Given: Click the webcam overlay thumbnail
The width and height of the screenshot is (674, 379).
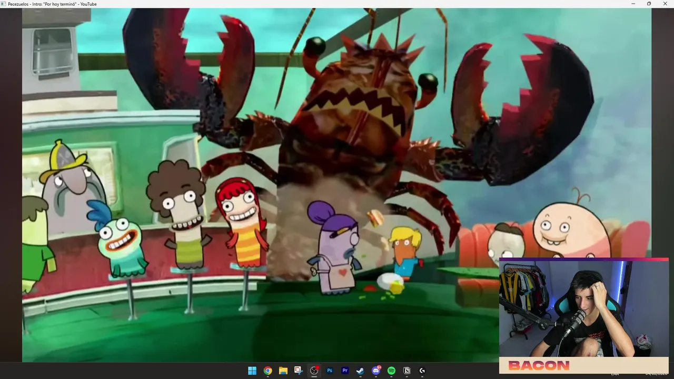Looking at the screenshot, I should point(584,308).
